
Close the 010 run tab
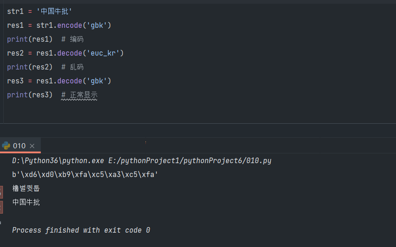coord(32,146)
